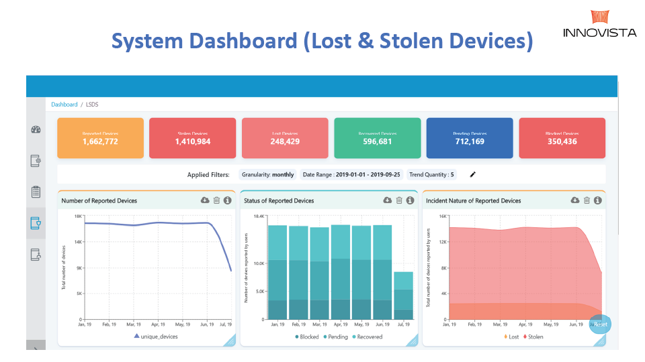Delete the Status of Reported Devices chart
The height and width of the screenshot is (362, 645).
pyautogui.click(x=399, y=200)
